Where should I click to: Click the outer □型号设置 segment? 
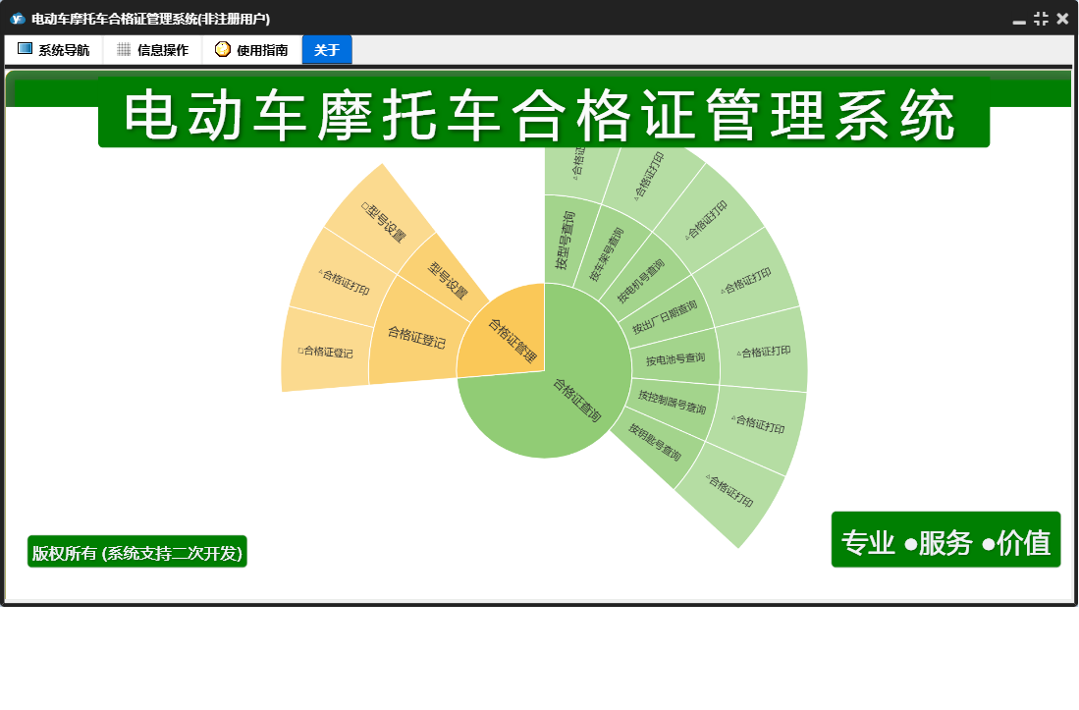384,222
